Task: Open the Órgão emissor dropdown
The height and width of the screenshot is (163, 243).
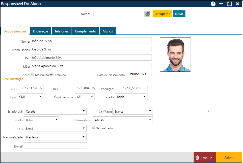Action: 85,97
